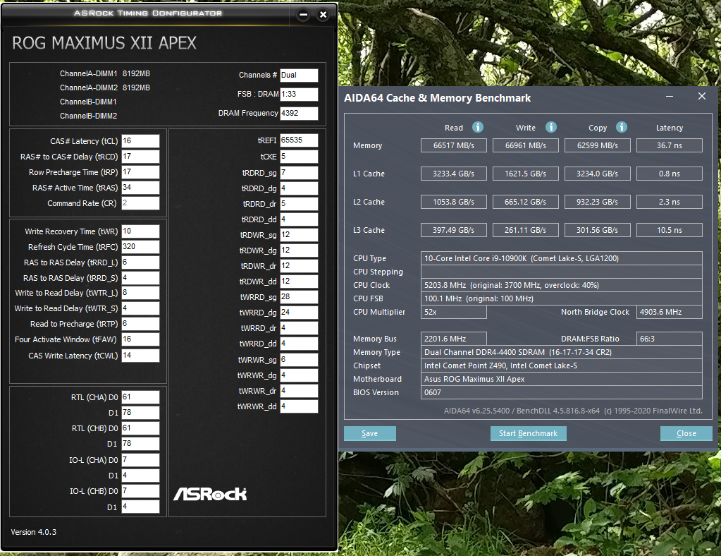Screen dimensions: 721x556
Task: Click the Read info icon in AIDA64
Action: (478, 127)
